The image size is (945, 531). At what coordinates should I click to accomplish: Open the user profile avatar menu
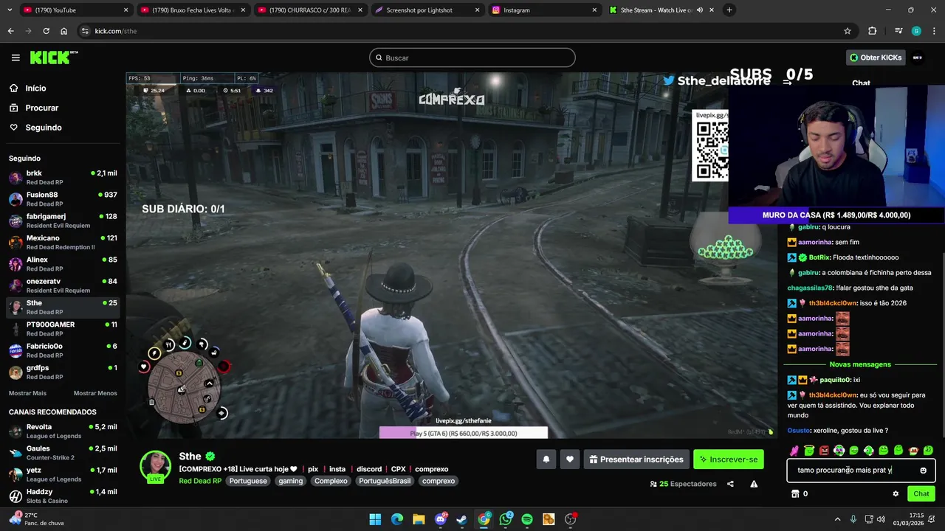918,58
